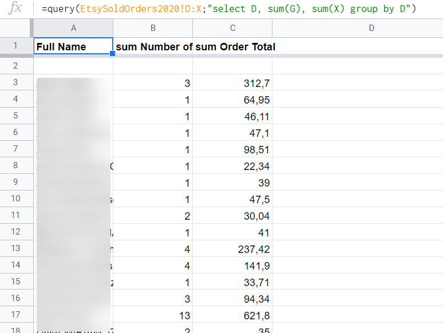443x333 pixels.
Task: Click the blue fill handle on cell A1
Action: pos(112,53)
